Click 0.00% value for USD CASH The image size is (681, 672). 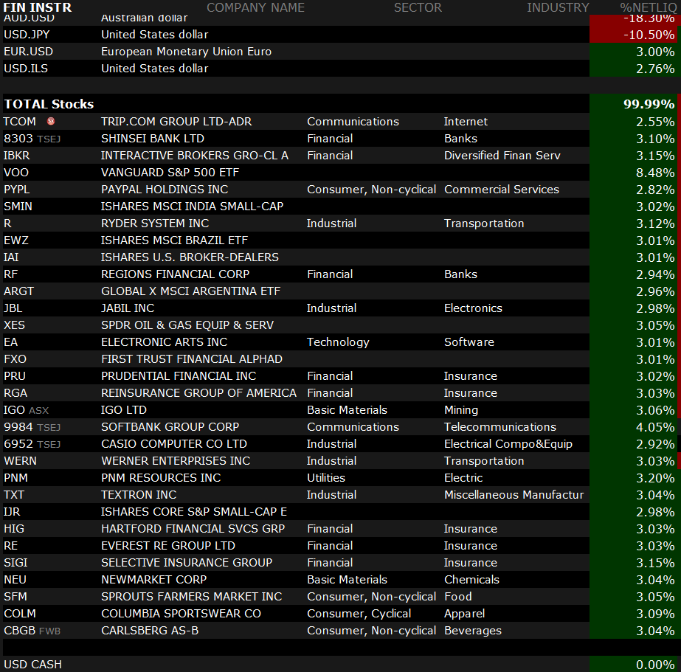(x=655, y=665)
